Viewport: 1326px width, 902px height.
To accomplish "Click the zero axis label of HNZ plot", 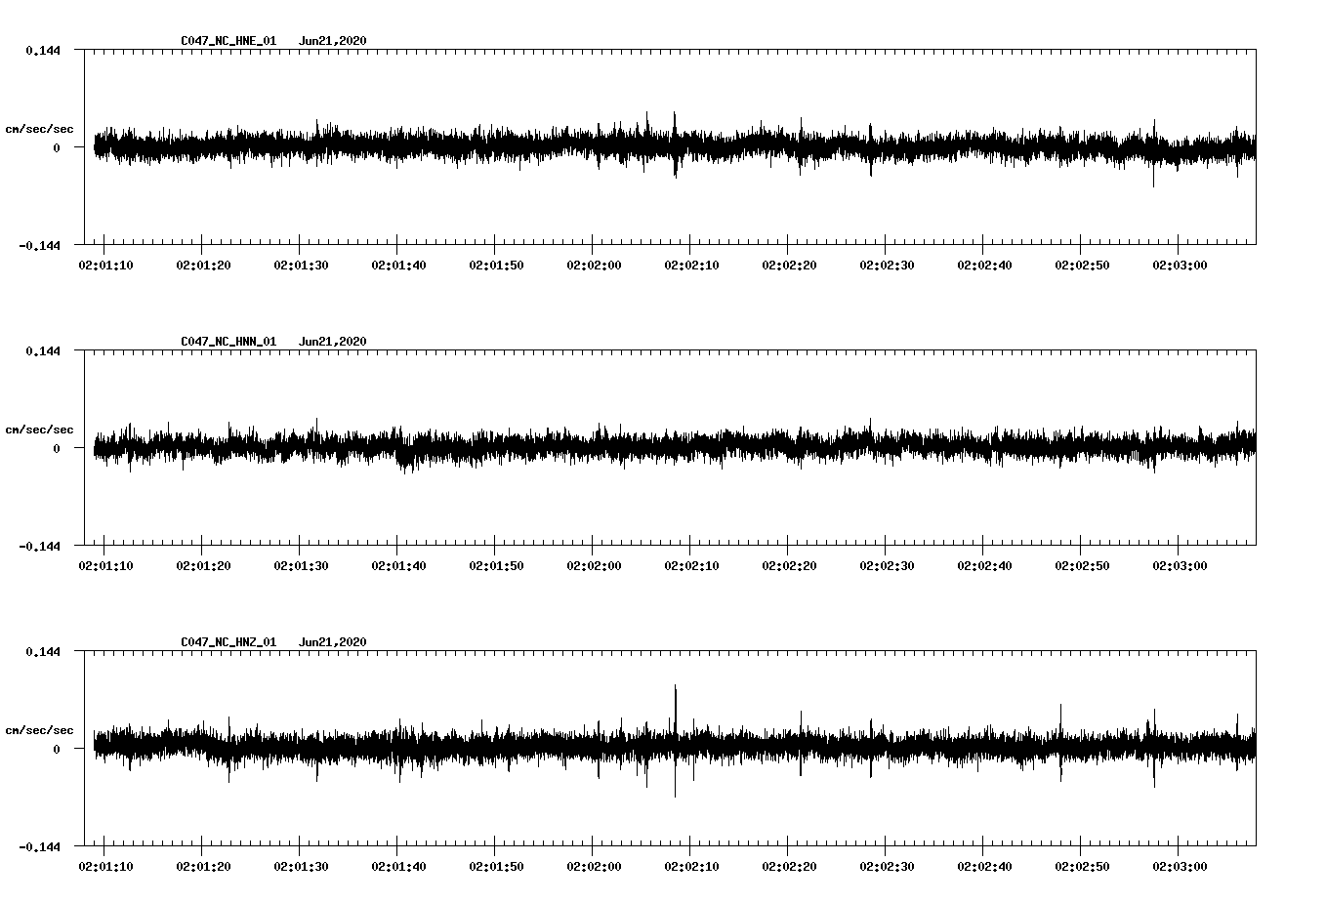I will (x=57, y=749).
